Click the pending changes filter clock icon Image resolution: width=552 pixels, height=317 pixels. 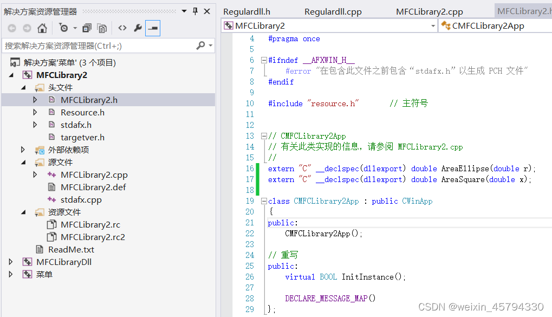[63, 28]
